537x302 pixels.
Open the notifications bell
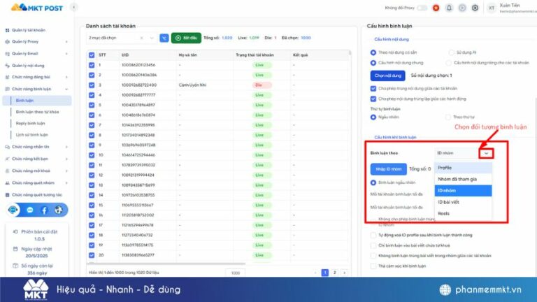pyautogui.click(x=449, y=8)
